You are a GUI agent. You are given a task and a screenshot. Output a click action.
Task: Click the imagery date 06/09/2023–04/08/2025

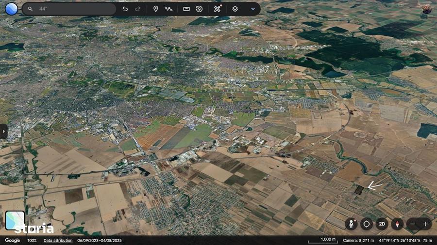[x=100, y=241]
